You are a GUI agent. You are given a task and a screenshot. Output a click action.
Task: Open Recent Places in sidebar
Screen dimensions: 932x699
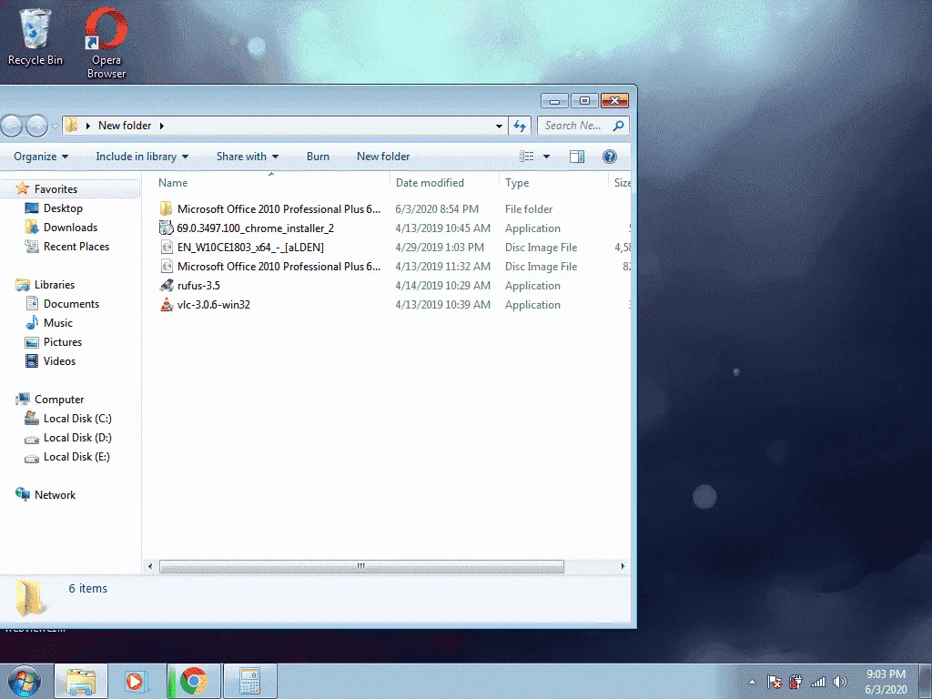coord(76,246)
